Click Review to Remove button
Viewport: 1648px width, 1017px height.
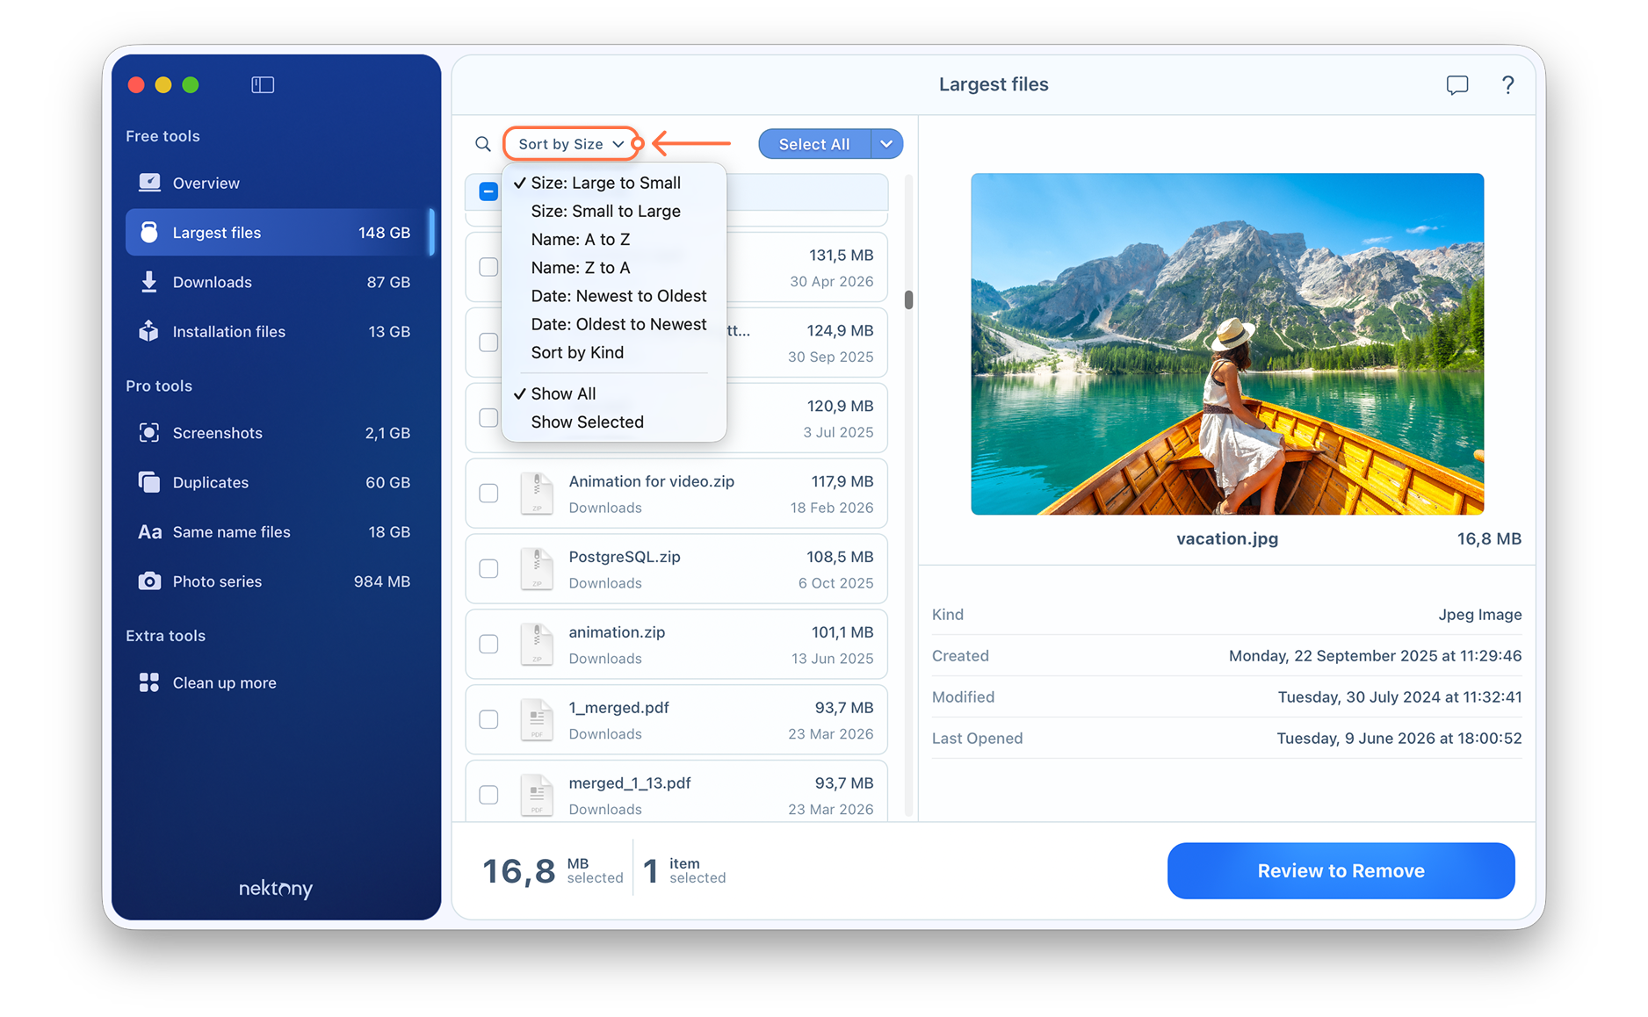point(1341,870)
